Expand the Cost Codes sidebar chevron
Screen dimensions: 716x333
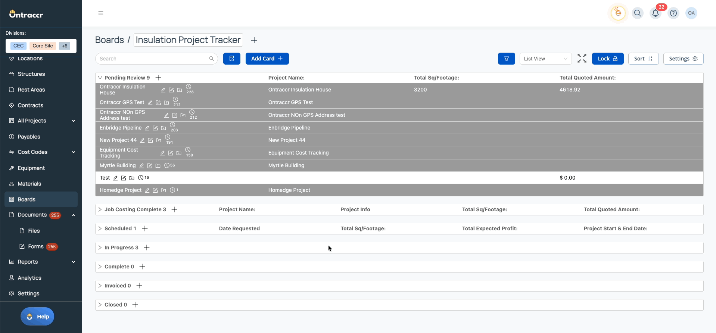pyautogui.click(x=74, y=152)
